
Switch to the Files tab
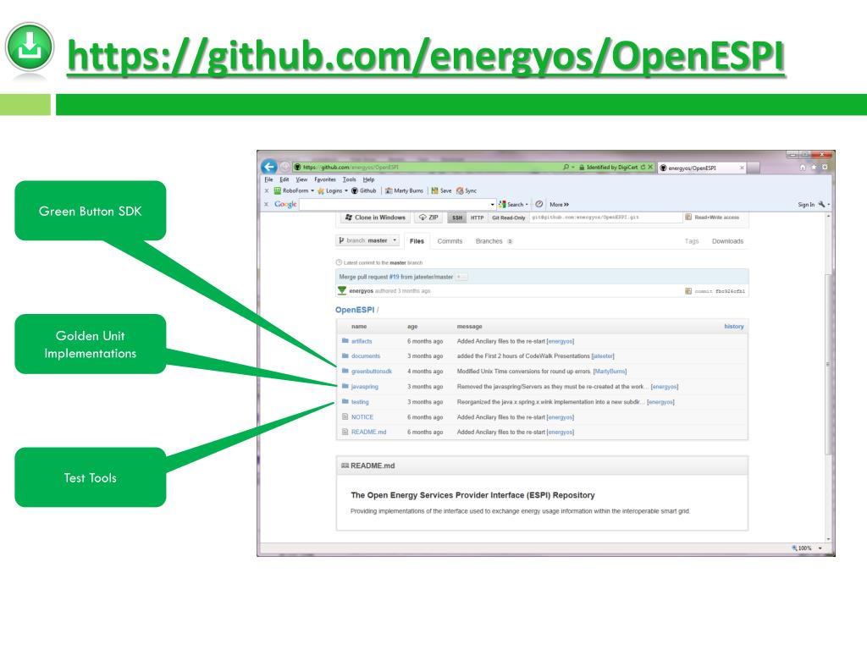pyautogui.click(x=417, y=241)
